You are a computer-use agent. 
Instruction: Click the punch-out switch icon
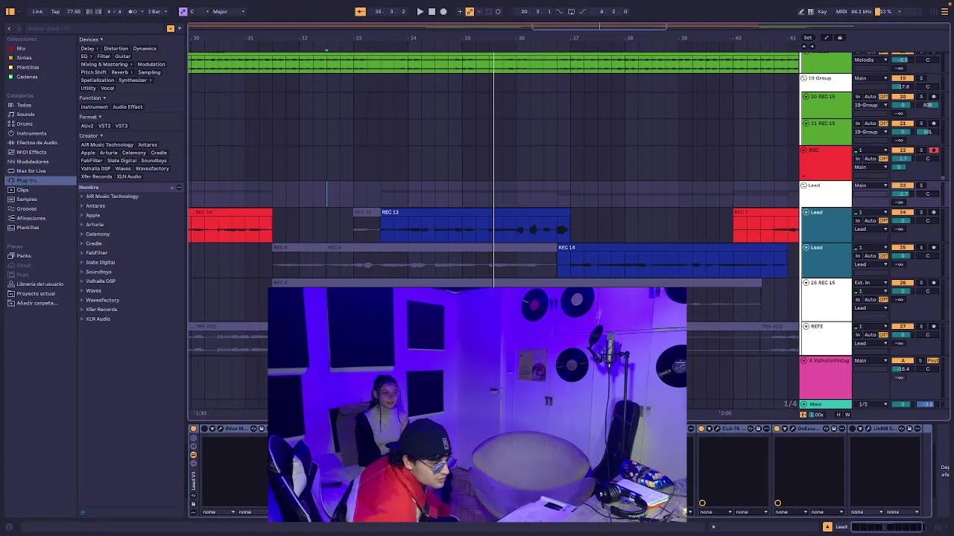click(x=584, y=11)
